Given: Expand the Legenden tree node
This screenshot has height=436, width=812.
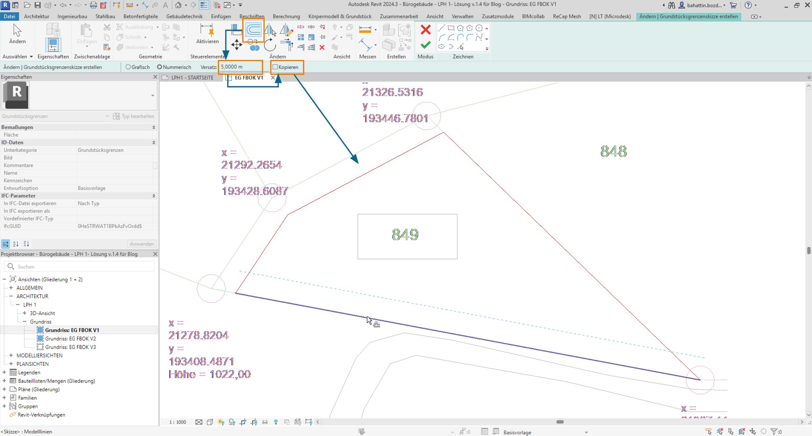Looking at the screenshot, I should coord(4,372).
